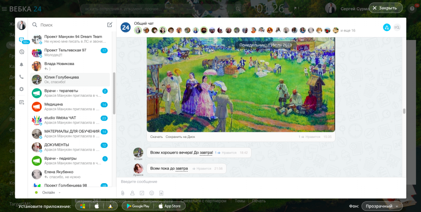Download the Linux desktop app
421x212 pixels.
click(110, 206)
